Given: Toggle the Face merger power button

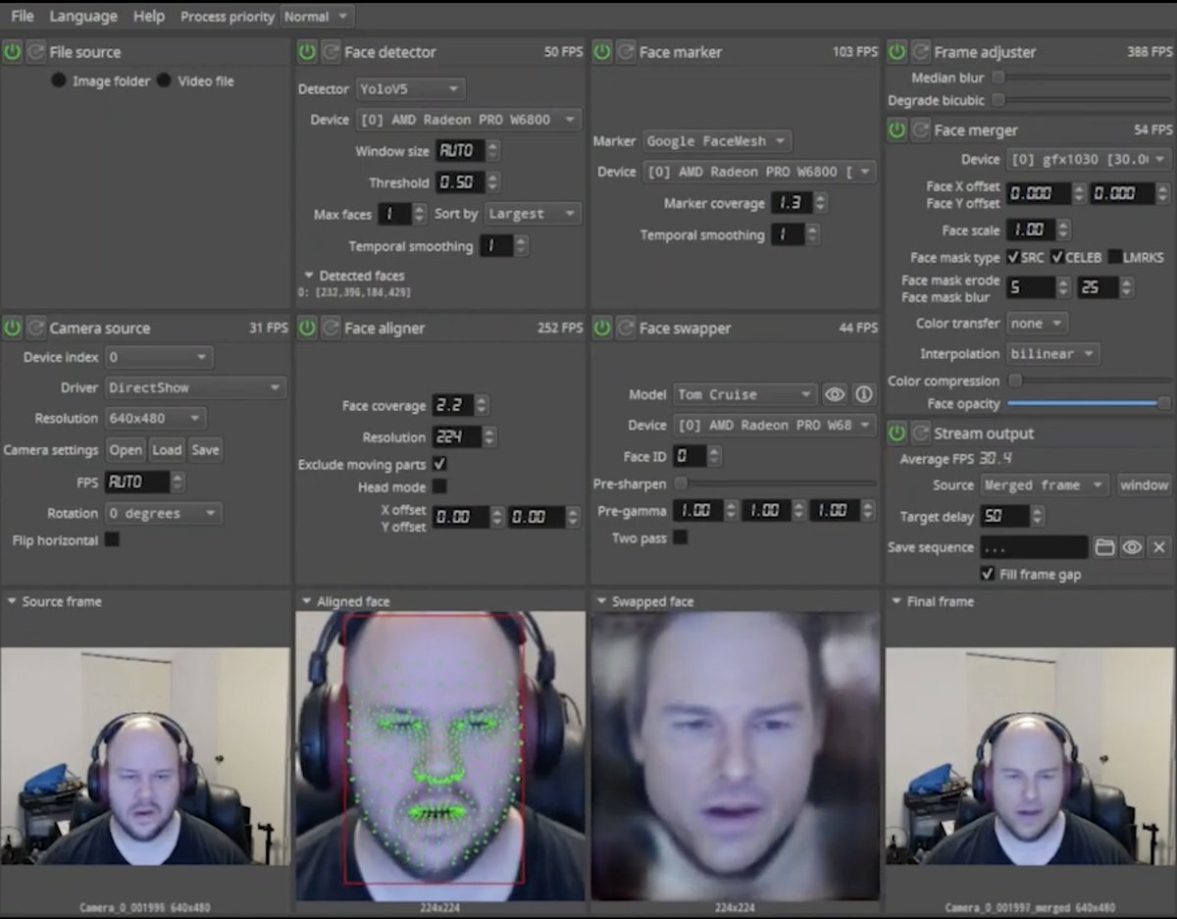Looking at the screenshot, I should (x=896, y=129).
